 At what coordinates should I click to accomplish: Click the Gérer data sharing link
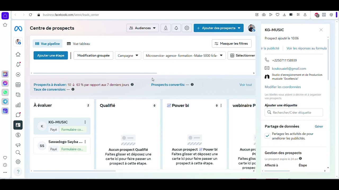click(319, 126)
